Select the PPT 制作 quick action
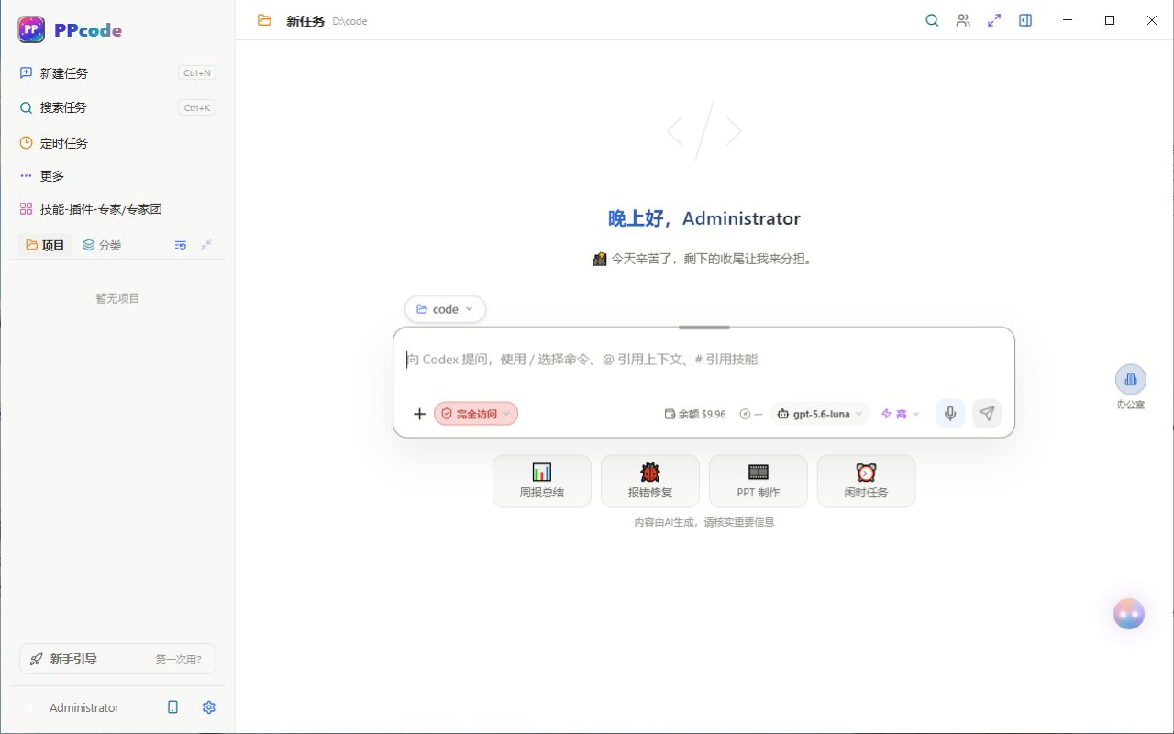This screenshot has height=734, width=1174. point(759,482)
